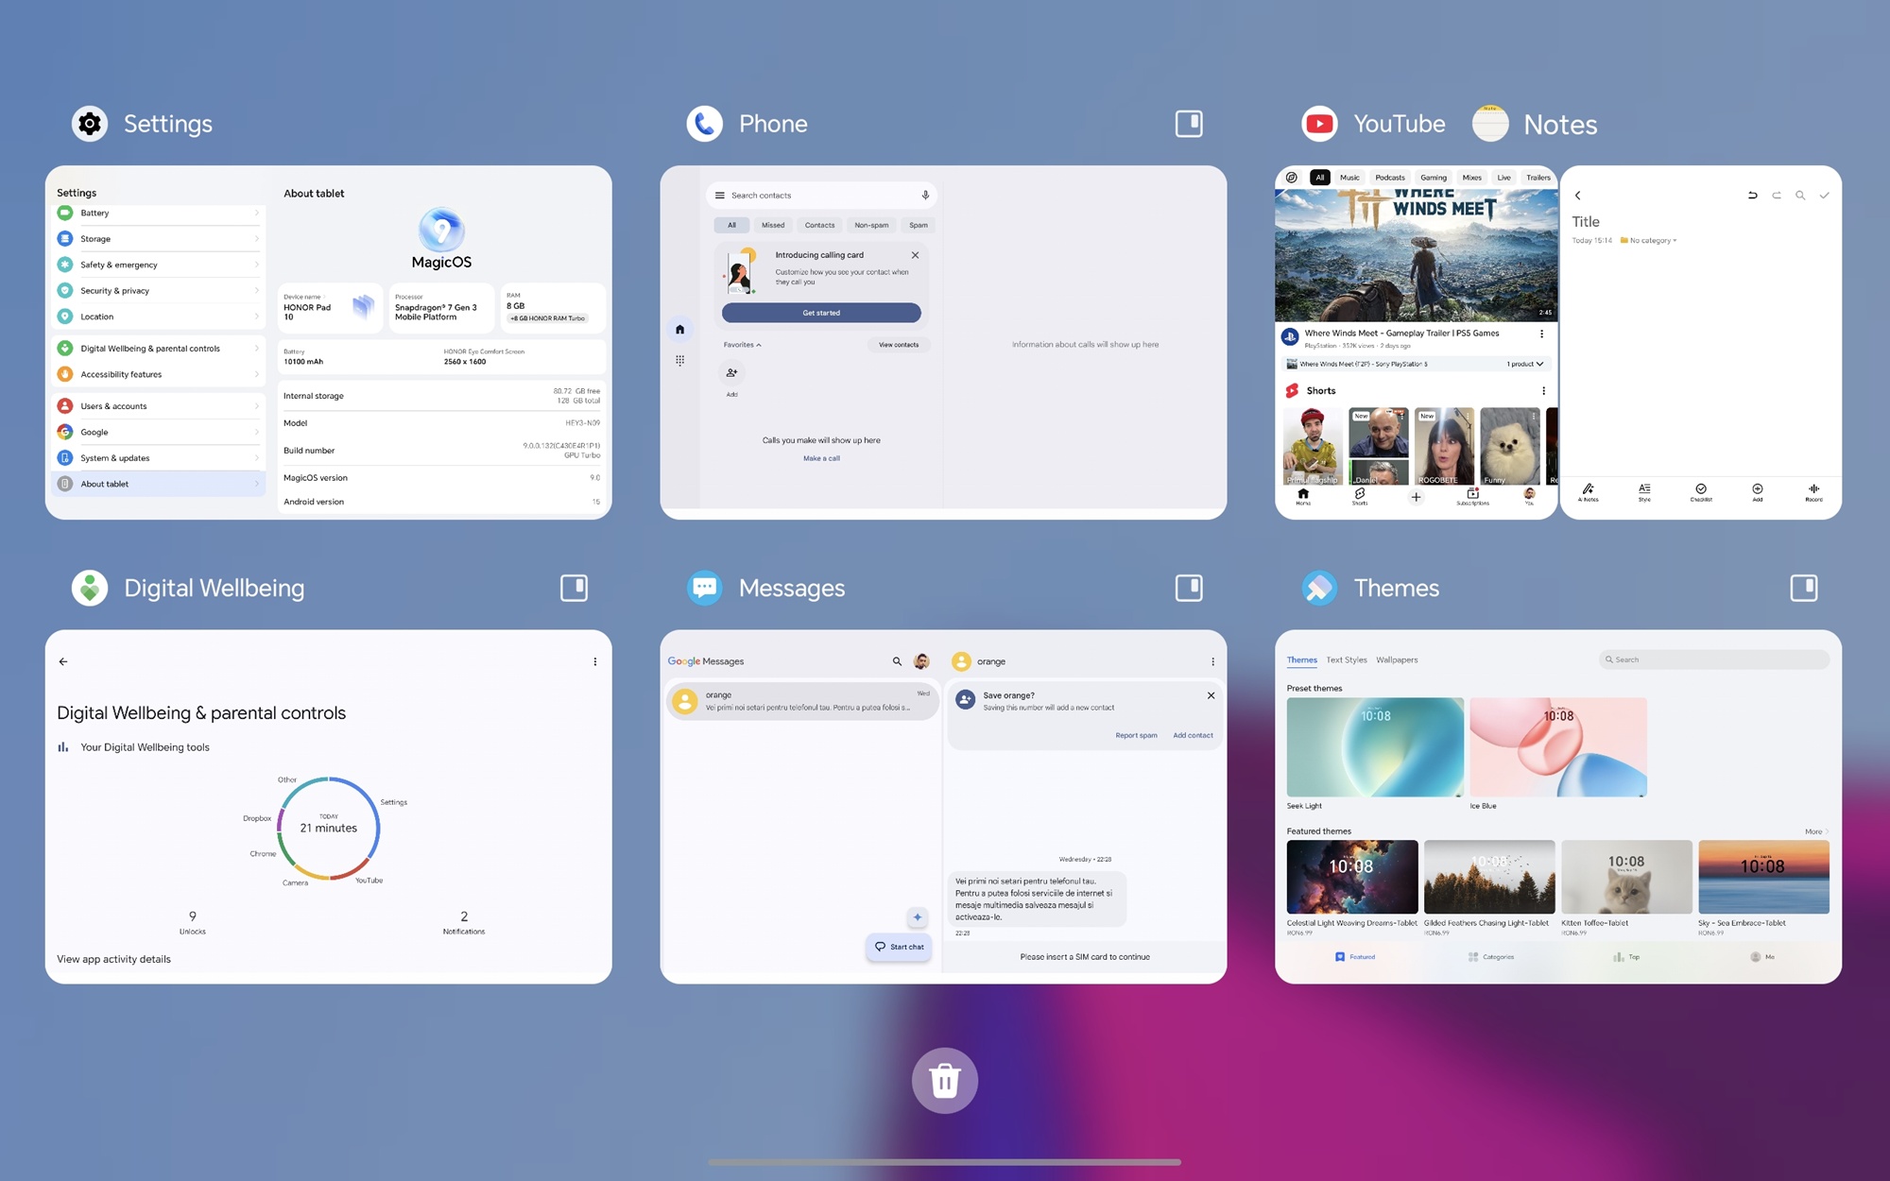Switch to the Wallpapers tab in Themes
Viewport: 1890px width, 1181px height.
pos(1397,659)
